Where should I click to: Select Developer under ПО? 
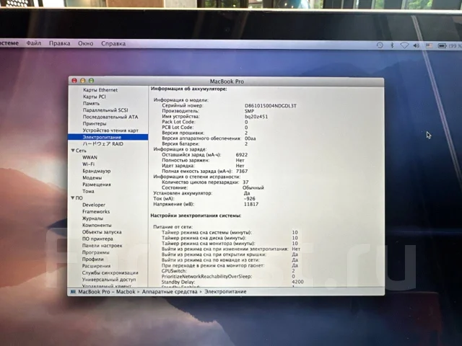(94, 205)
